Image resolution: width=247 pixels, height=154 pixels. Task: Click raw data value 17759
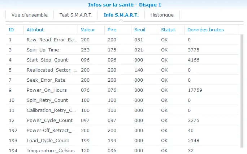click(195, 90)
